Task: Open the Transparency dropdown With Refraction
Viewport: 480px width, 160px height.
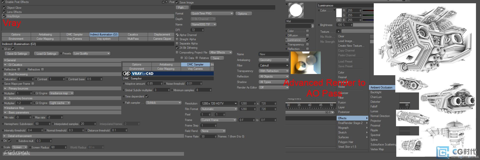Action: pyautogui.click(x=274, y=71)
